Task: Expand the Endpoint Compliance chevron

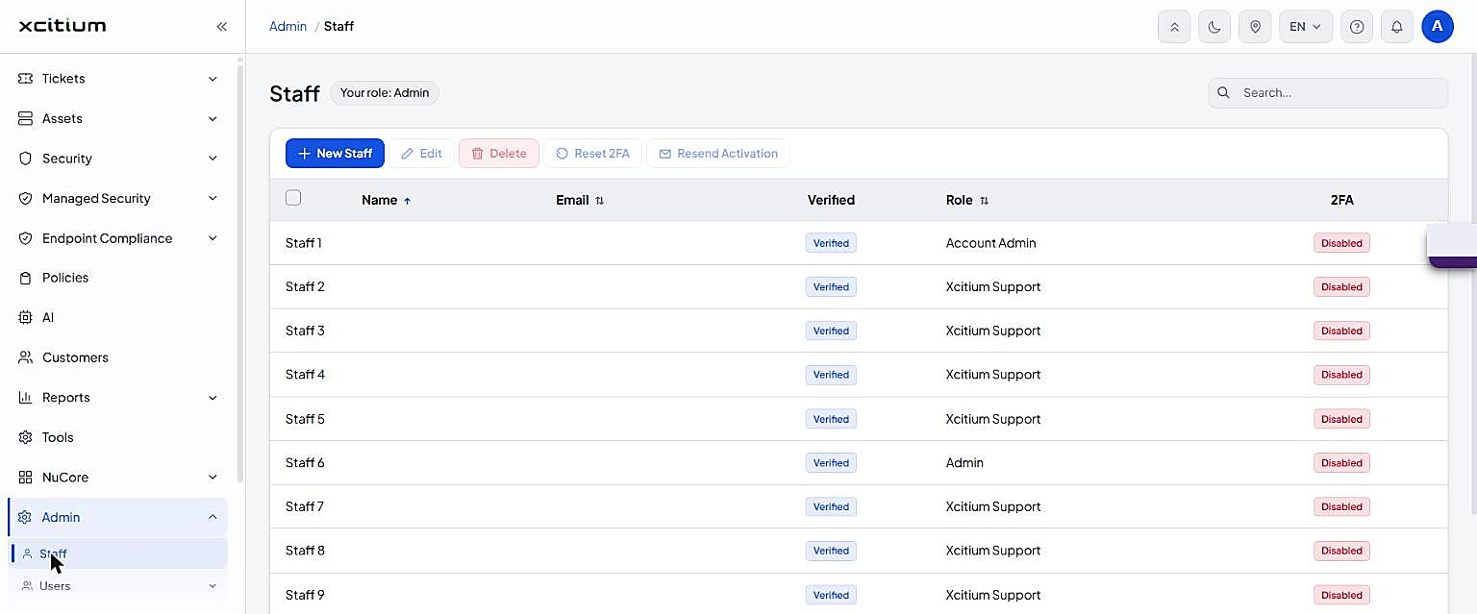Action: click(213, 238)
